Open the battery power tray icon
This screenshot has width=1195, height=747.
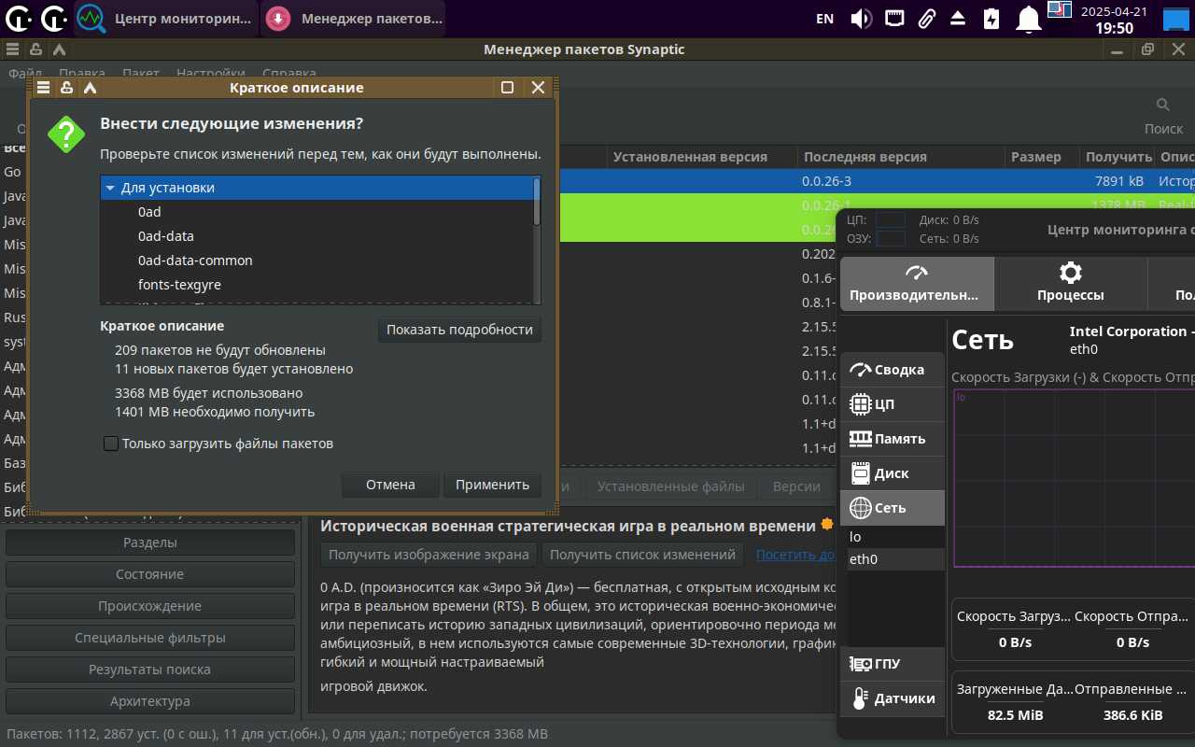coord(991,18)
